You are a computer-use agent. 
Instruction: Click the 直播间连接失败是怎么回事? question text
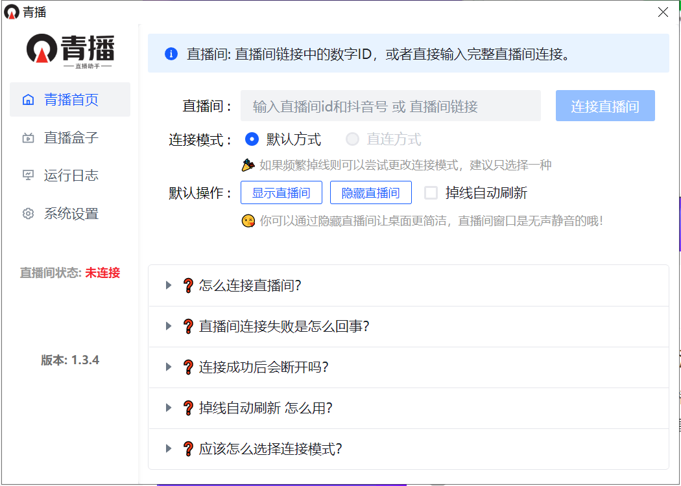click(284, 327)
